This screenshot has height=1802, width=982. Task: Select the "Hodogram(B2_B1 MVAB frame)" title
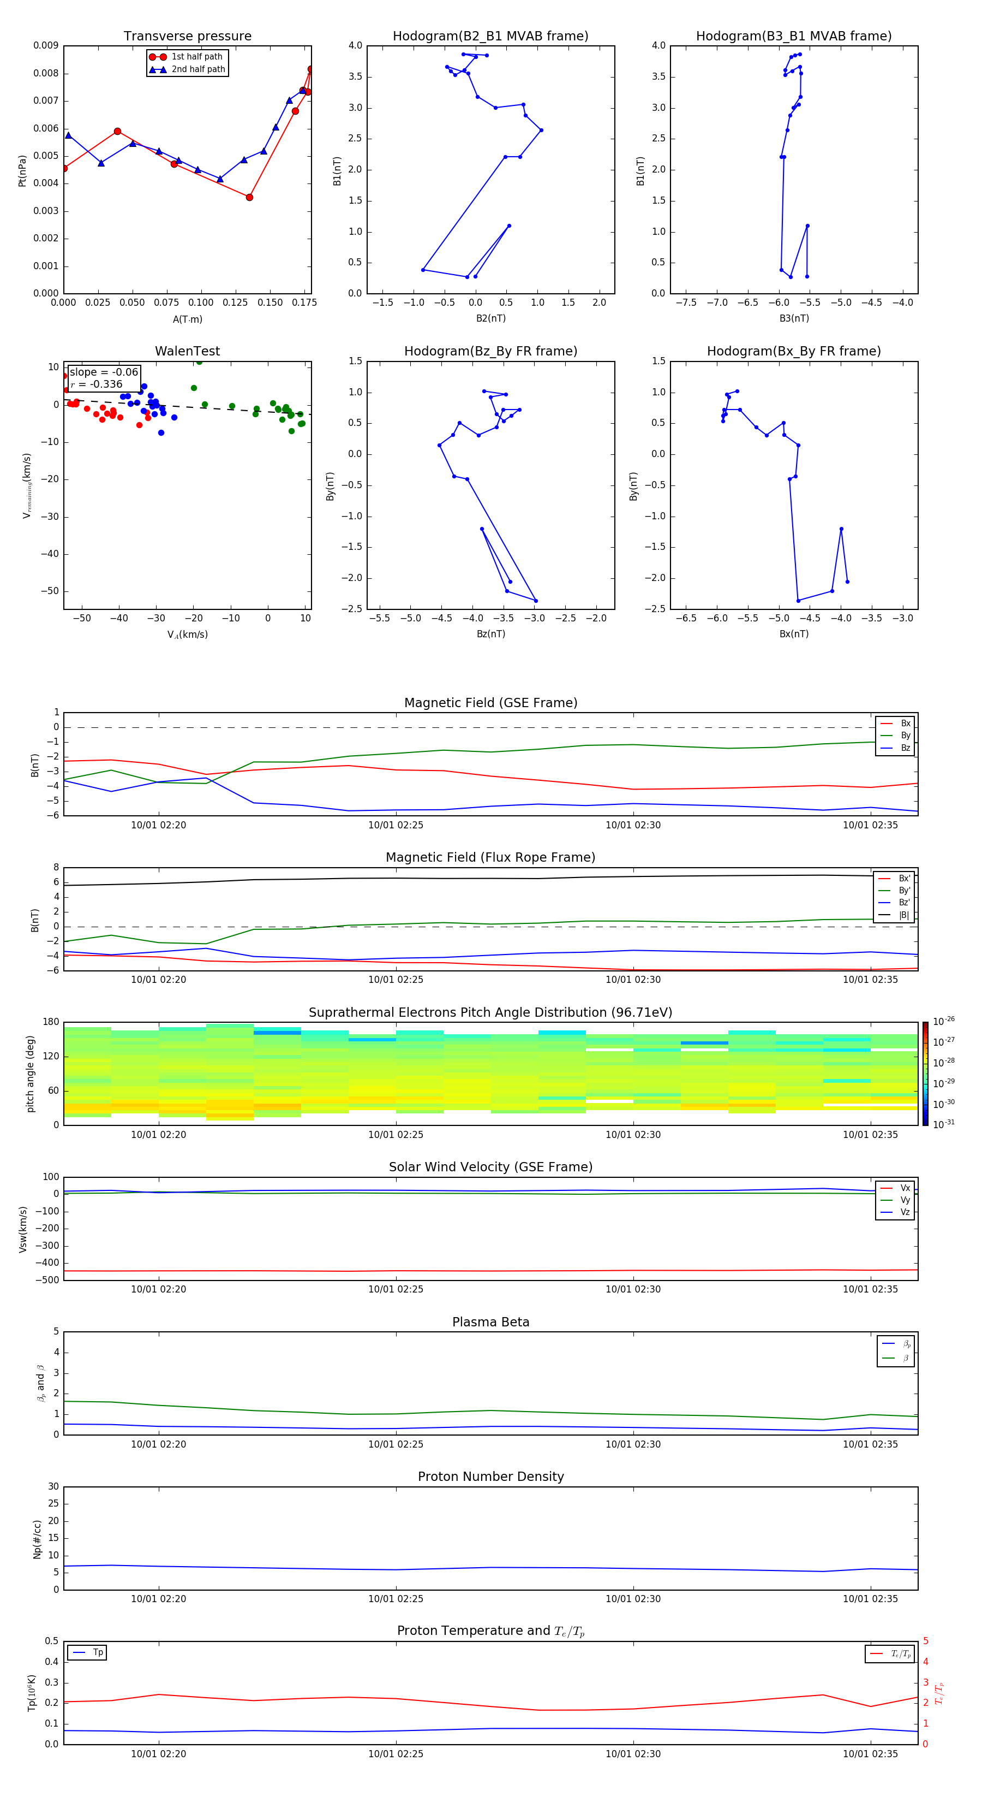490,35
